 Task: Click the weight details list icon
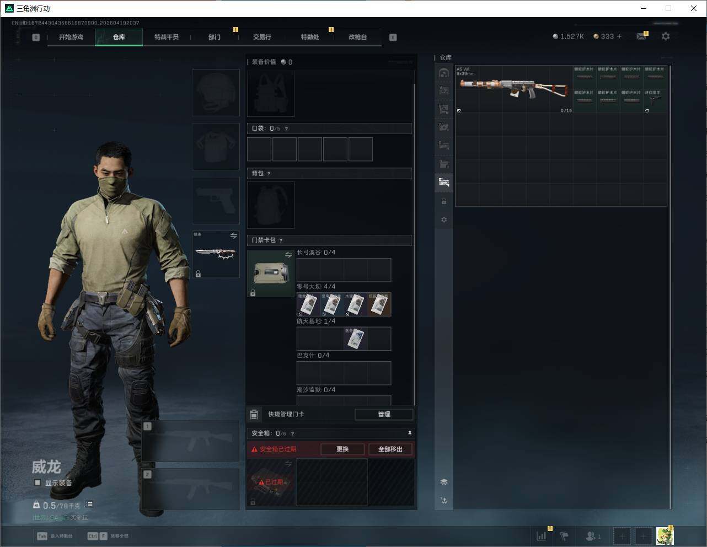89,505
